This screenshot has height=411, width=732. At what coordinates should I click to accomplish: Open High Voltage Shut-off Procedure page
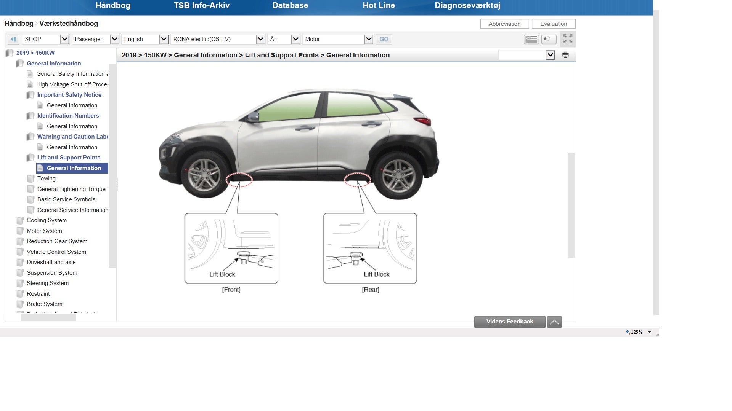click(x=72, y=84)
